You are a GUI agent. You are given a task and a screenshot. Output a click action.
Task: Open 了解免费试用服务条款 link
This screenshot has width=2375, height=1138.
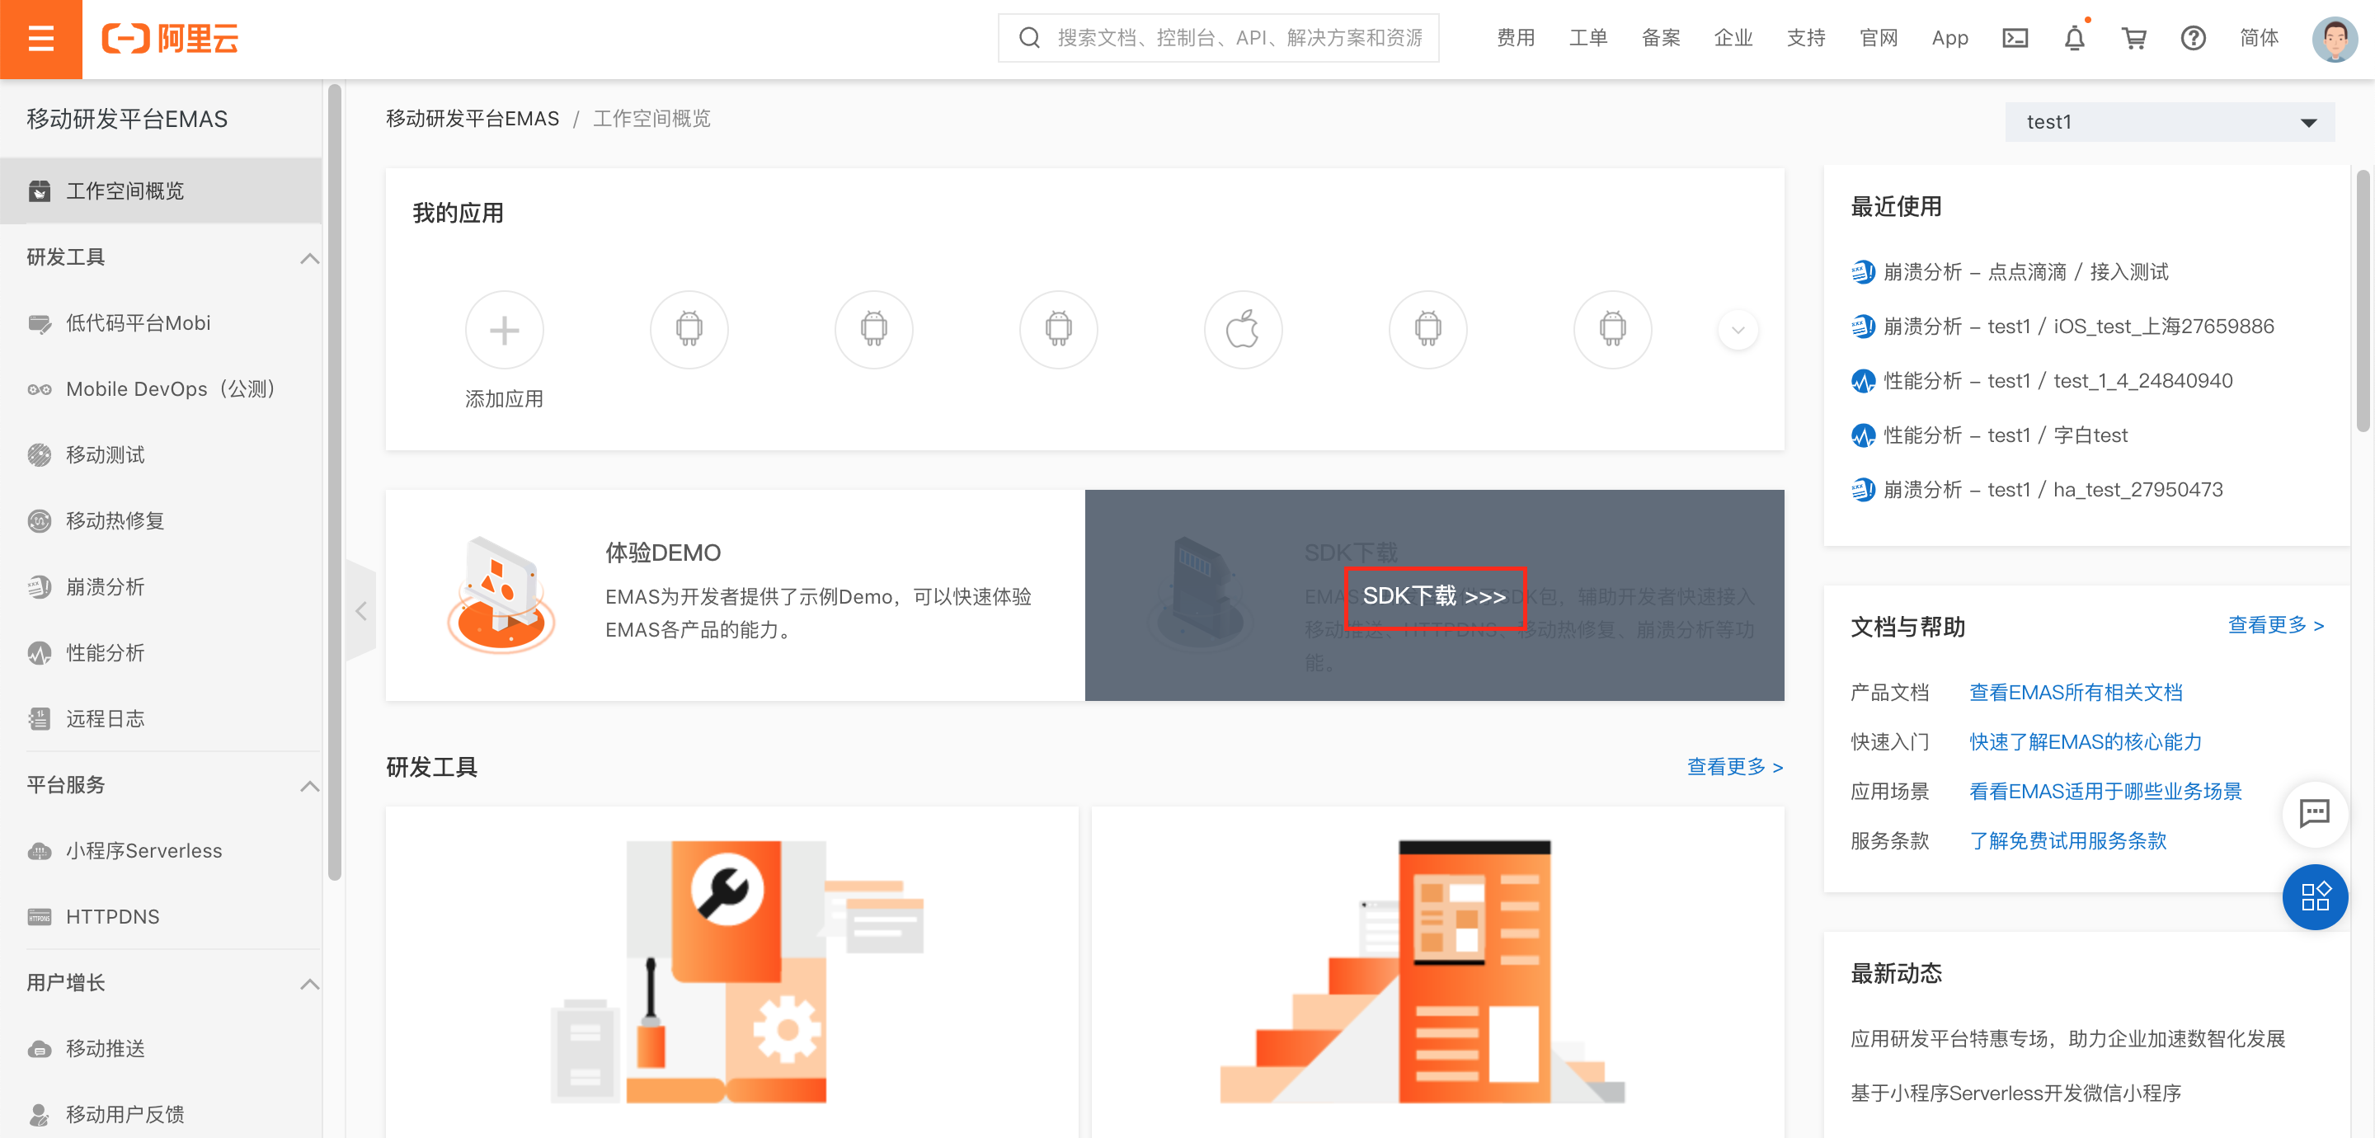click(2067, 841)
